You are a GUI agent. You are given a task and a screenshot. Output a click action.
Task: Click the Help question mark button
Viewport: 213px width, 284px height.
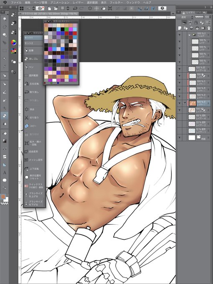click(x=162, y=8)
